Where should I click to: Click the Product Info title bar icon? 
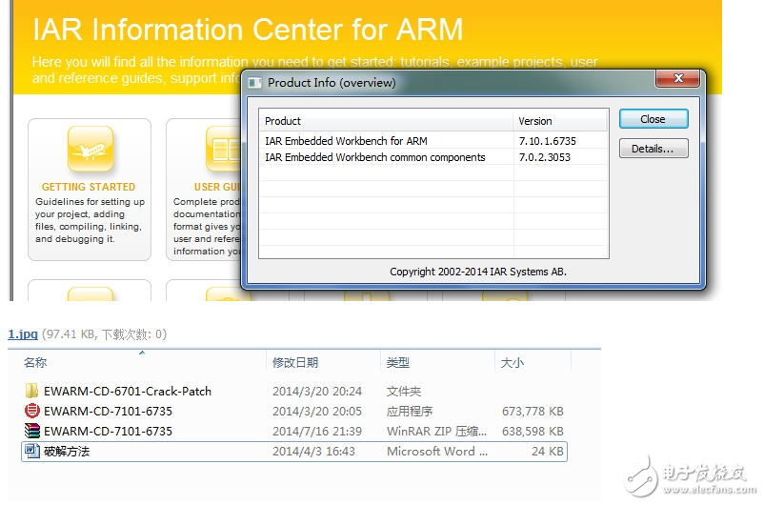(x=254, y=83)
